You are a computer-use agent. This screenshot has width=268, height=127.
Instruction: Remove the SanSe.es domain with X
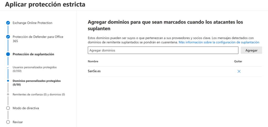coord(239,71)
